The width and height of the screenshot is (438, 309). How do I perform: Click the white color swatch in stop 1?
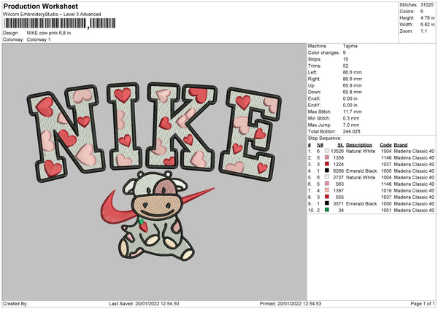click(x=327, y=151)
